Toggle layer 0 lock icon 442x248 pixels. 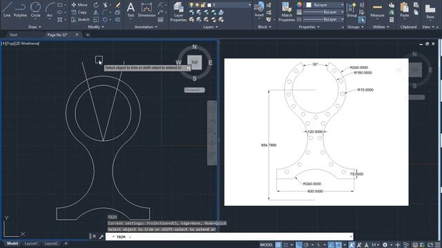click(x=203, y=5)
